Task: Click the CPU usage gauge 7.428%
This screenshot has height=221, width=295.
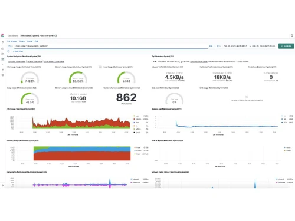Action: point(30,77)
